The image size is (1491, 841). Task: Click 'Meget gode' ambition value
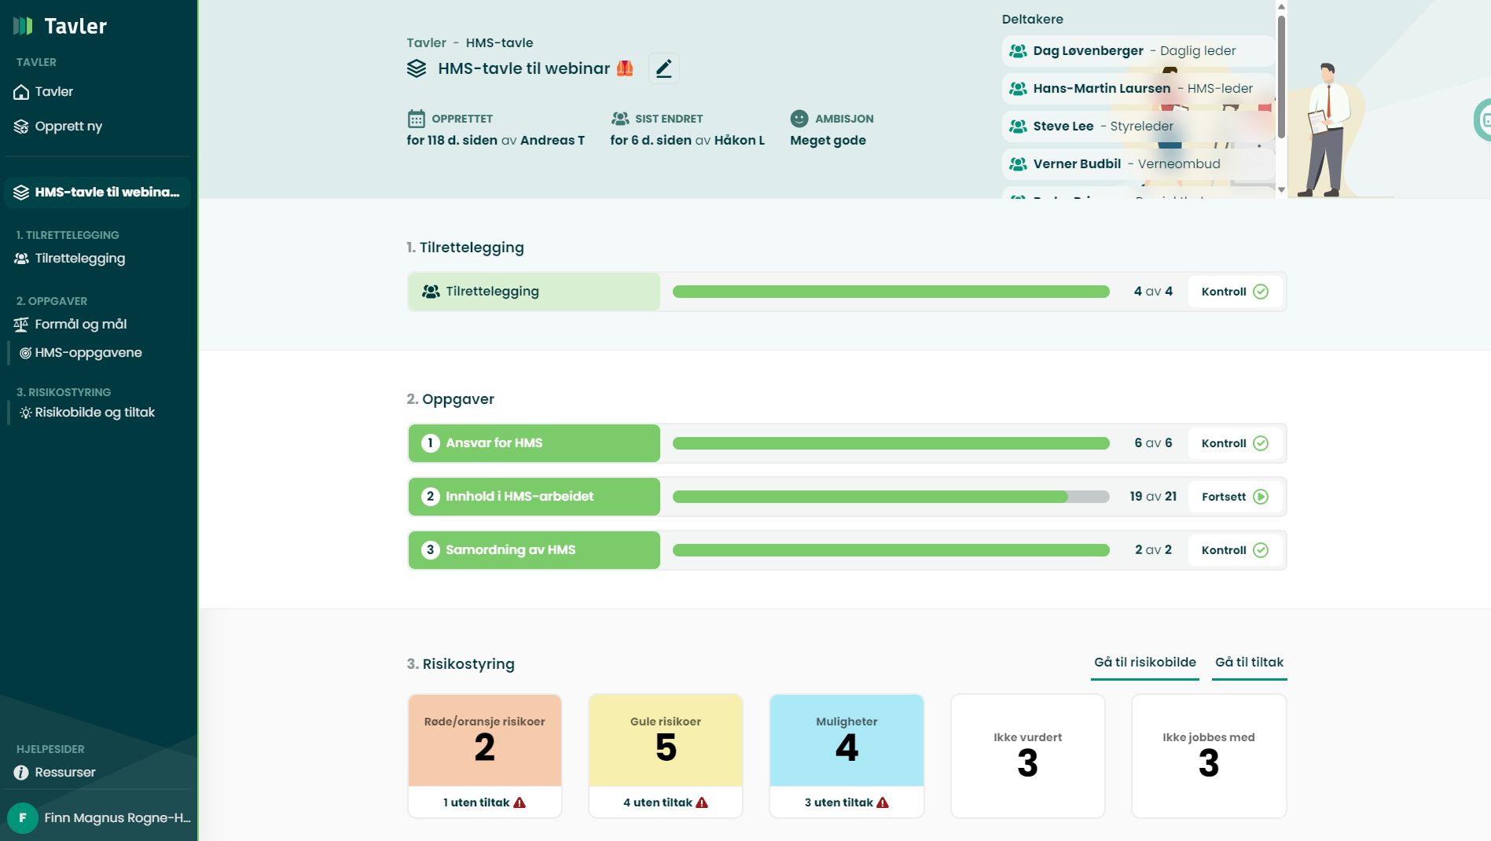(x=828, y=141)
